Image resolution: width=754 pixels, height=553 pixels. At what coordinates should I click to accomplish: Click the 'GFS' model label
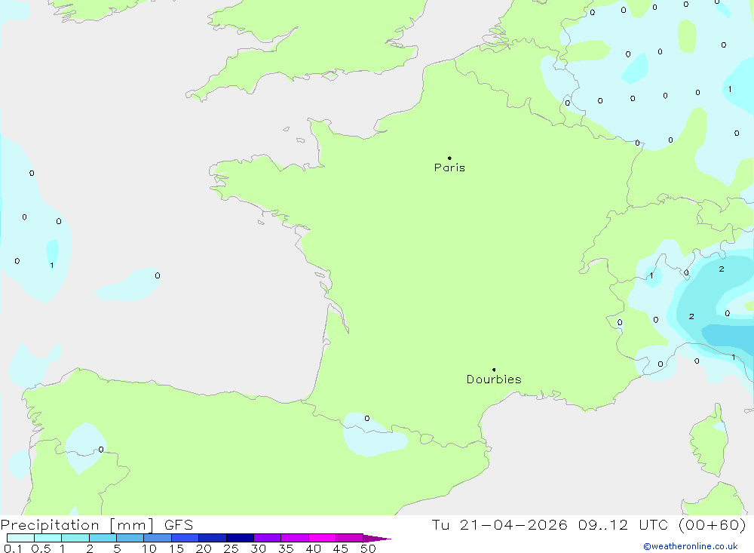pos(179,525)
